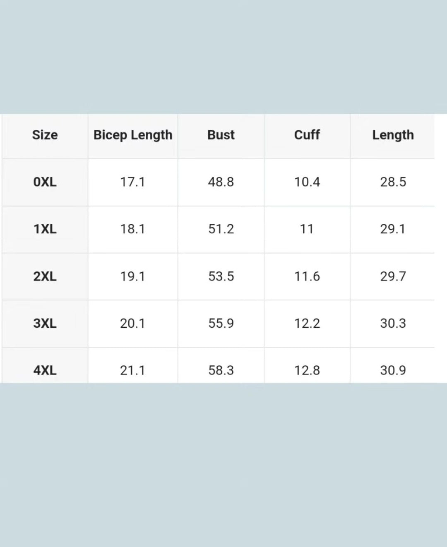The image size is (447, 547).
Task: Select the 21.1 bicep length for 4XL
Action: tap(132, 370)
